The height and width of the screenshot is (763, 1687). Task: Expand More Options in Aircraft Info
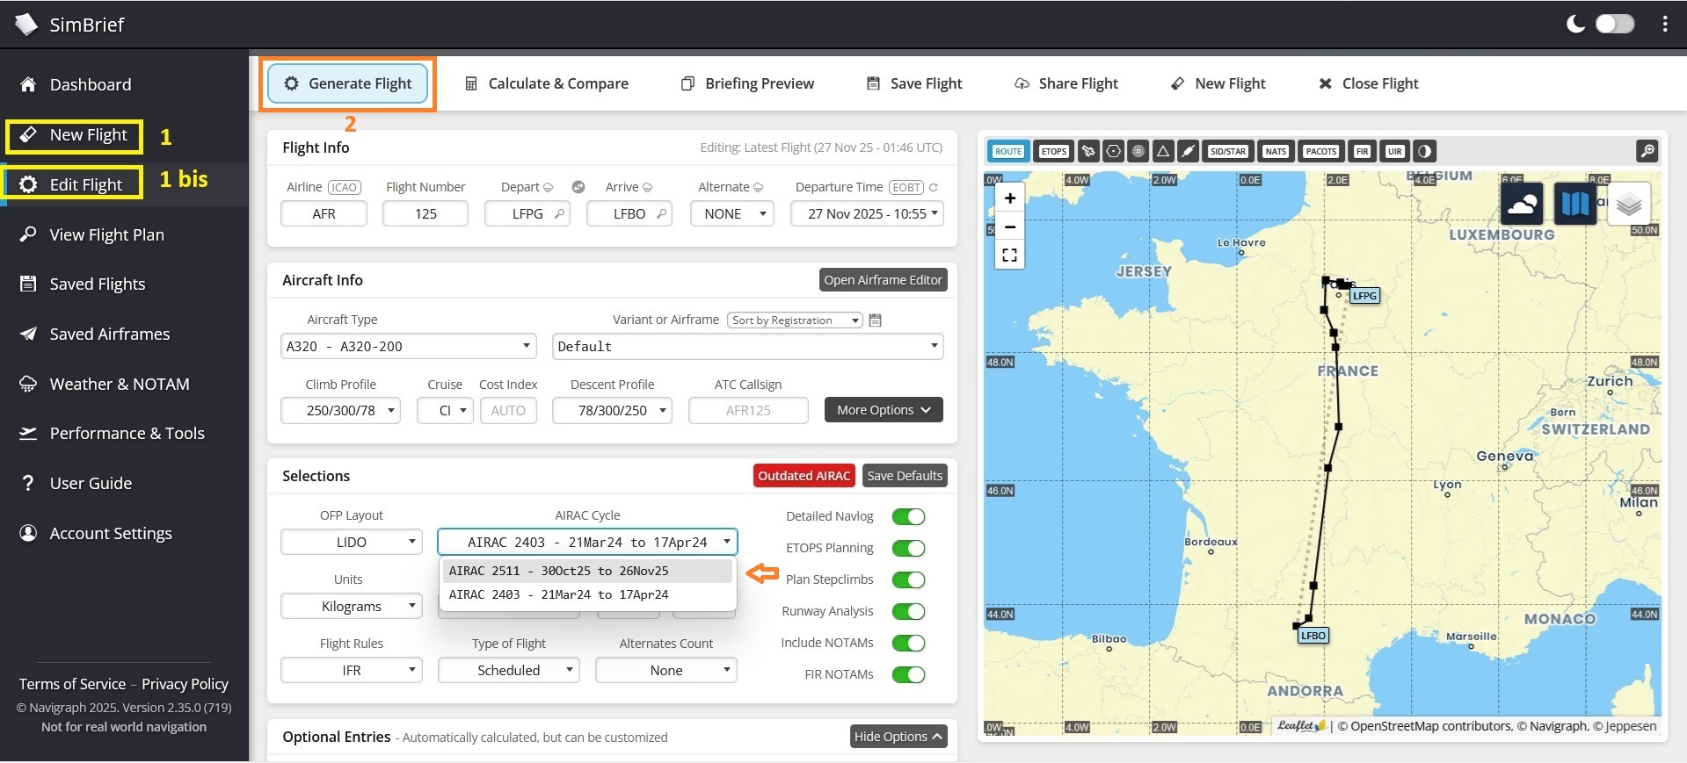point(883,410)
